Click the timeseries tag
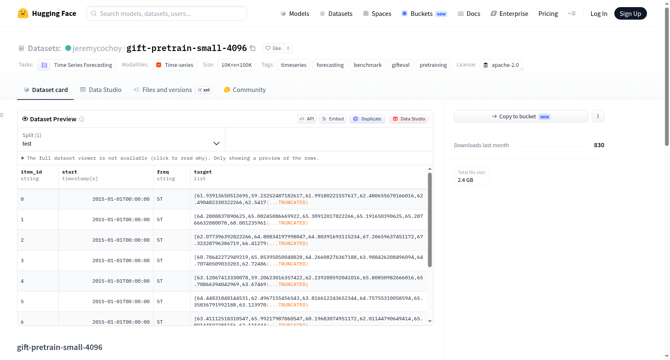Screen dimensions: 670x360 (x=294, y=65)
